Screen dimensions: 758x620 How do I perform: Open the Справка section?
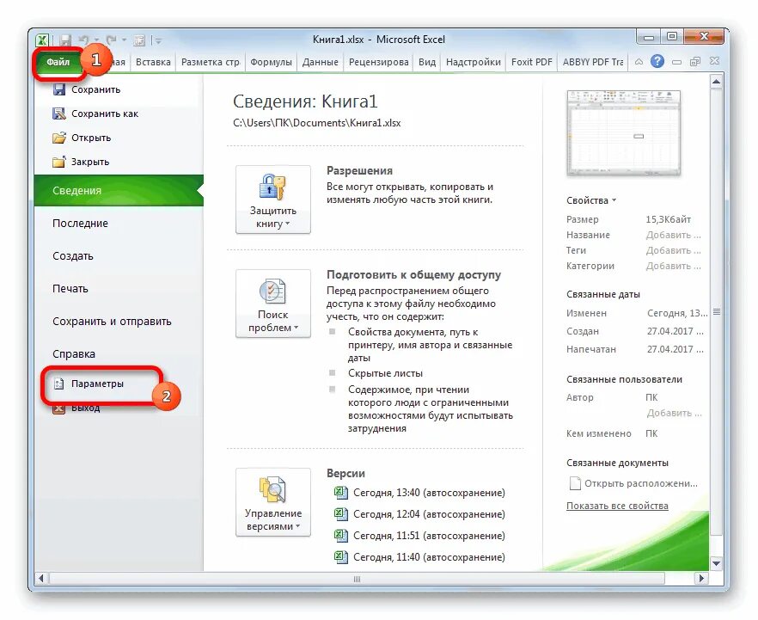pyautogui.click(x=74, y=354)
